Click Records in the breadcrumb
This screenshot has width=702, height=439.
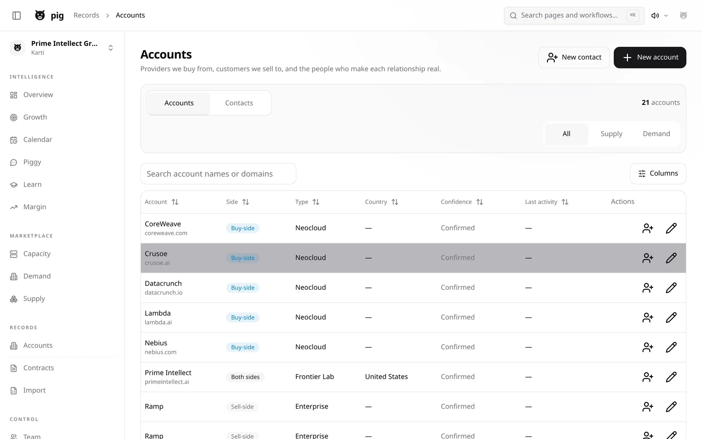pyautogui.click(x=86, y=15)
